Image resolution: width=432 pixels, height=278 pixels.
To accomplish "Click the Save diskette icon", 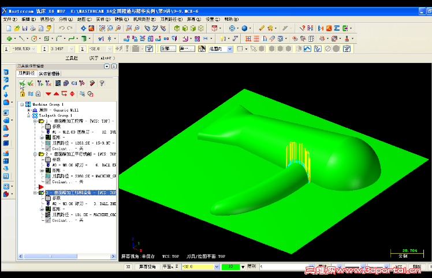I will coord(25,28).
